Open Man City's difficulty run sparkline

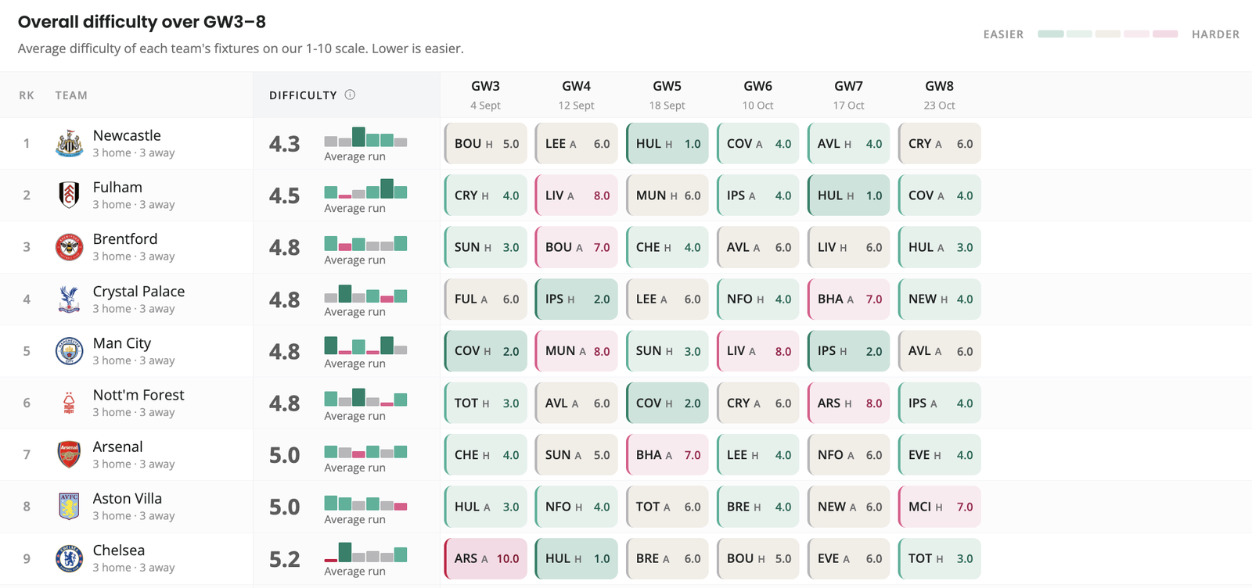365,345
